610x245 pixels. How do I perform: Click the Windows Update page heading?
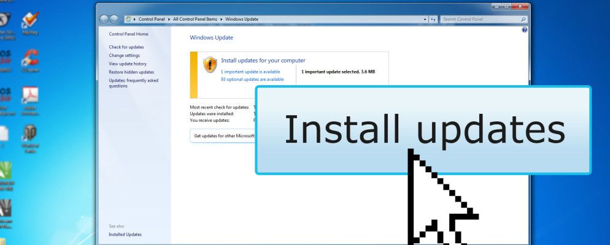pos(211,37)
